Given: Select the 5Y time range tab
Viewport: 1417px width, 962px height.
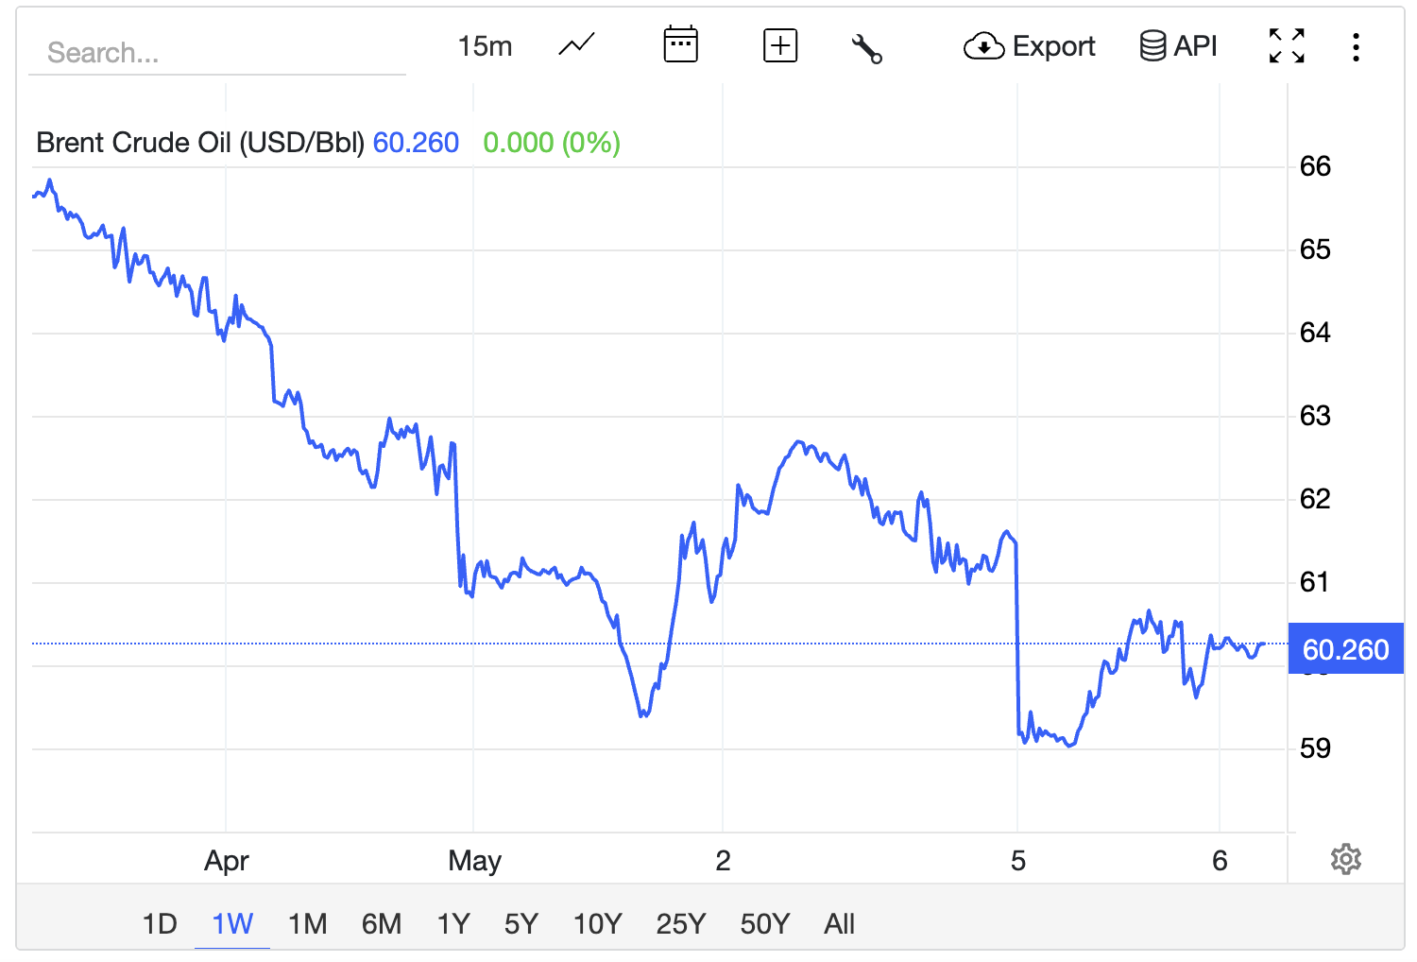Looking at the screenshot, I should [x=521, y=923].
